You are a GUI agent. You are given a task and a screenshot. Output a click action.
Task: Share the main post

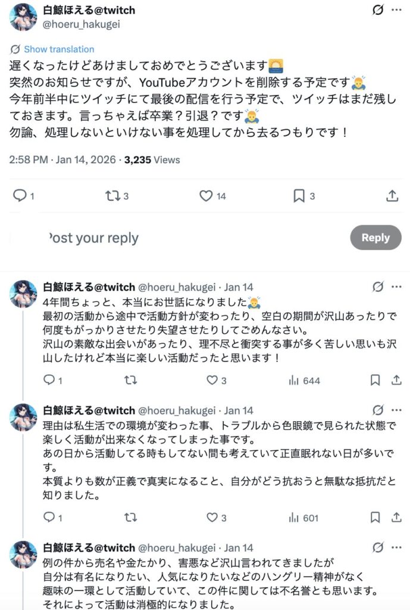[392, 195]
